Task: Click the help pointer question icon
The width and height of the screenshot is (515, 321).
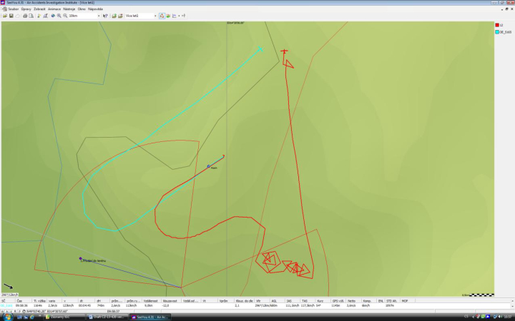Action: pos(105,16)
